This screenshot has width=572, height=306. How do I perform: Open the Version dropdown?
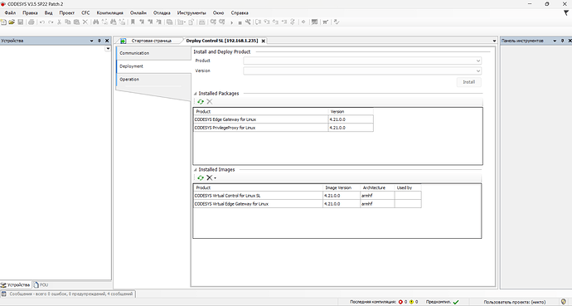[362, 70]
